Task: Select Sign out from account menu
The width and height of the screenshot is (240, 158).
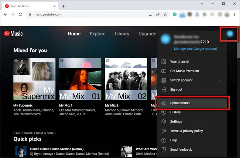Action: coord(176,89)
